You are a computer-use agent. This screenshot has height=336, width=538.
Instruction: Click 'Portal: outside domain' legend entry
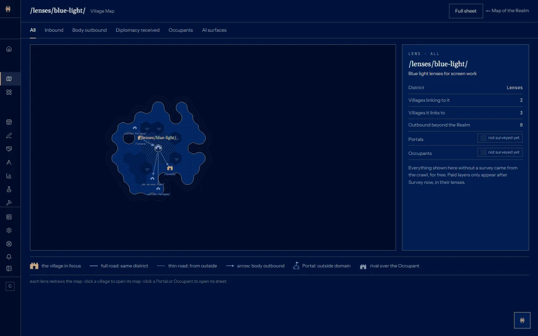pyautogui.click(x=321, y=266)
